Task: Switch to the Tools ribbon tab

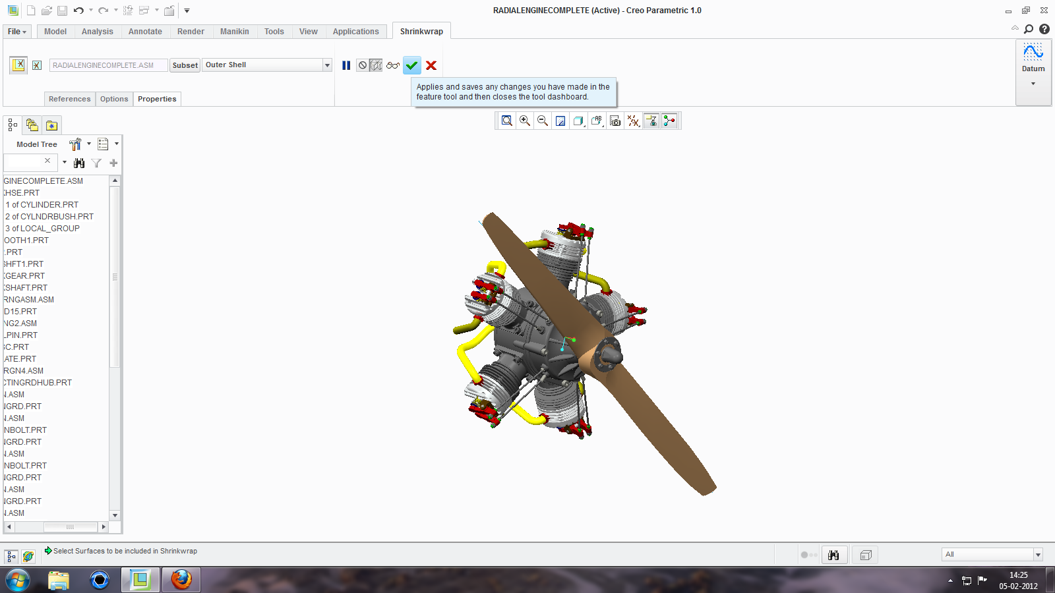Action: pos(274,32)
